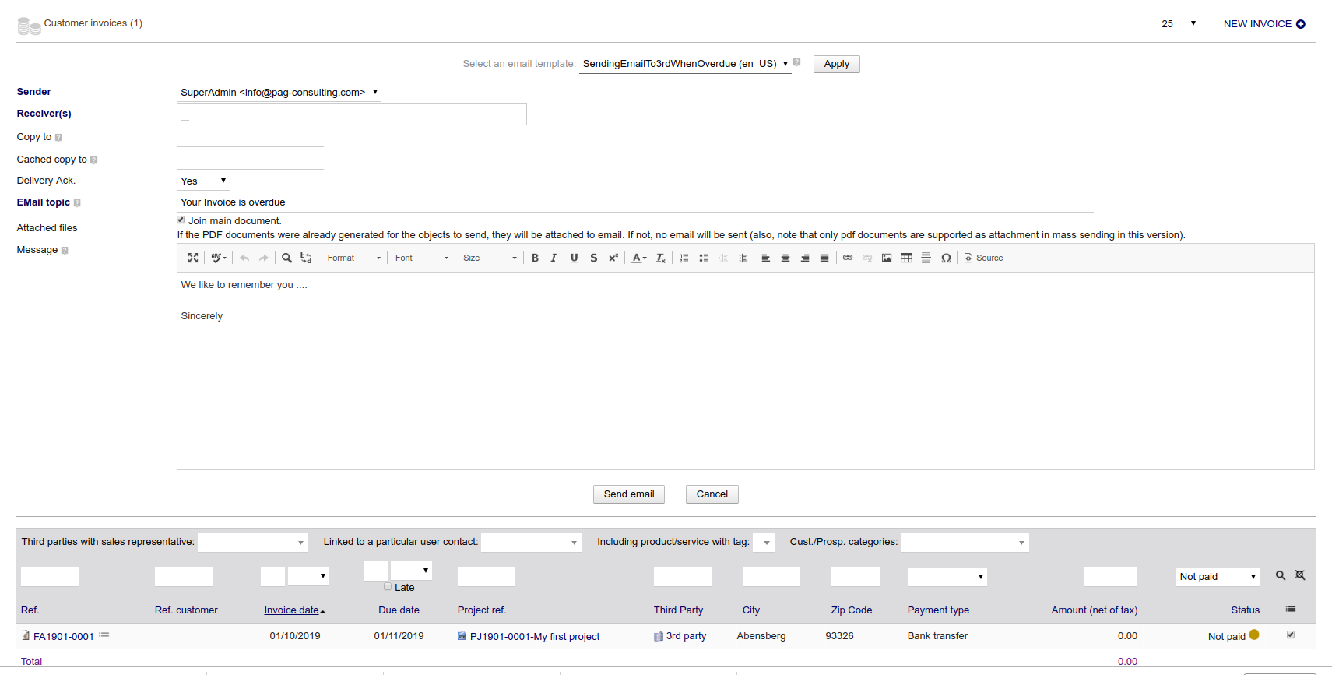The width and height of the screenshot is (1332, 675).
Task: Maximize the message editor
Action: 193,258
